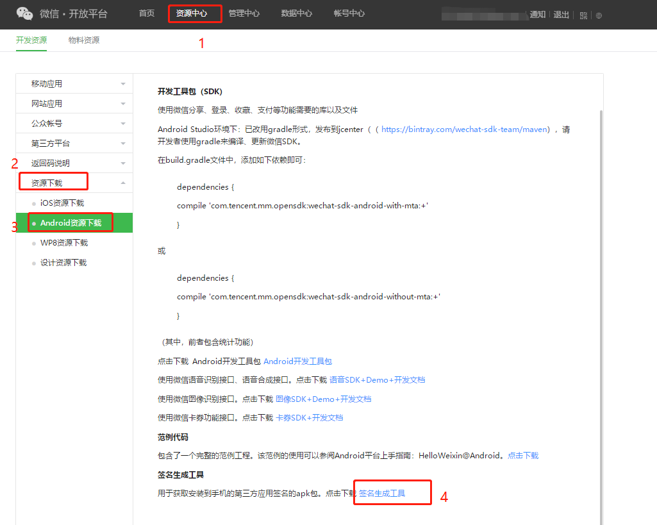Click the 开发工具包（SDK）heading text
657x525 pixels.
[190, 92]
